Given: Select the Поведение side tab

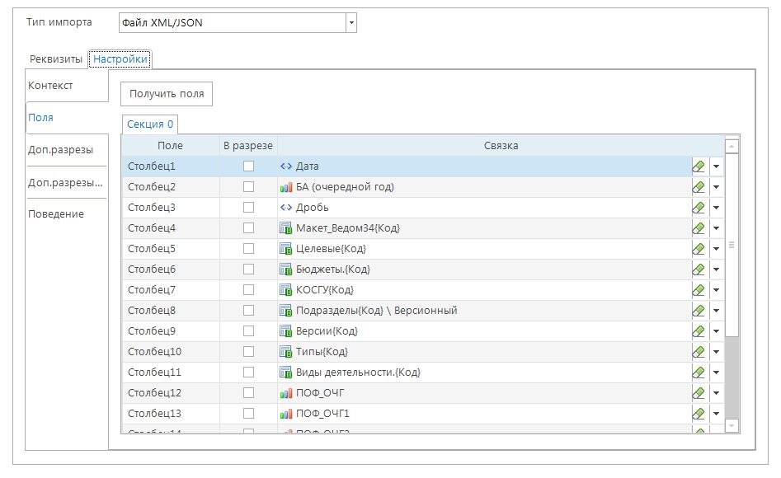Looking at the screenshot, I should coord(56,214).
